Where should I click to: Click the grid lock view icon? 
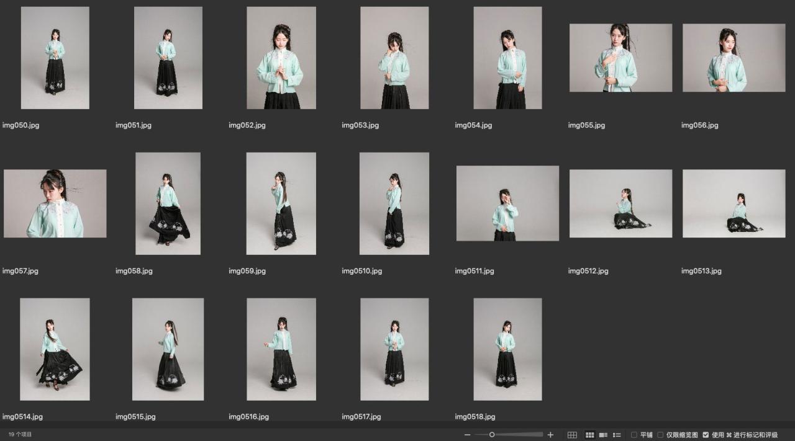572,435
